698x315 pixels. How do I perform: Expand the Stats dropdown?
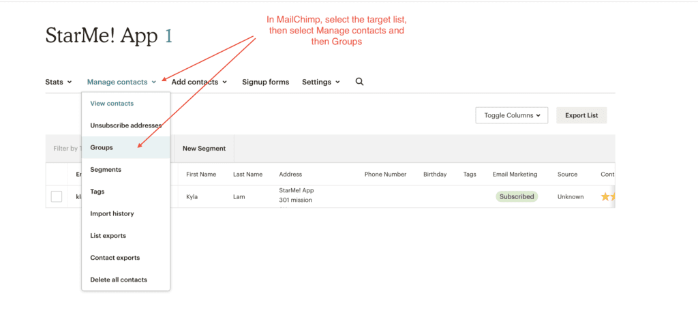(x=59, y=82)
